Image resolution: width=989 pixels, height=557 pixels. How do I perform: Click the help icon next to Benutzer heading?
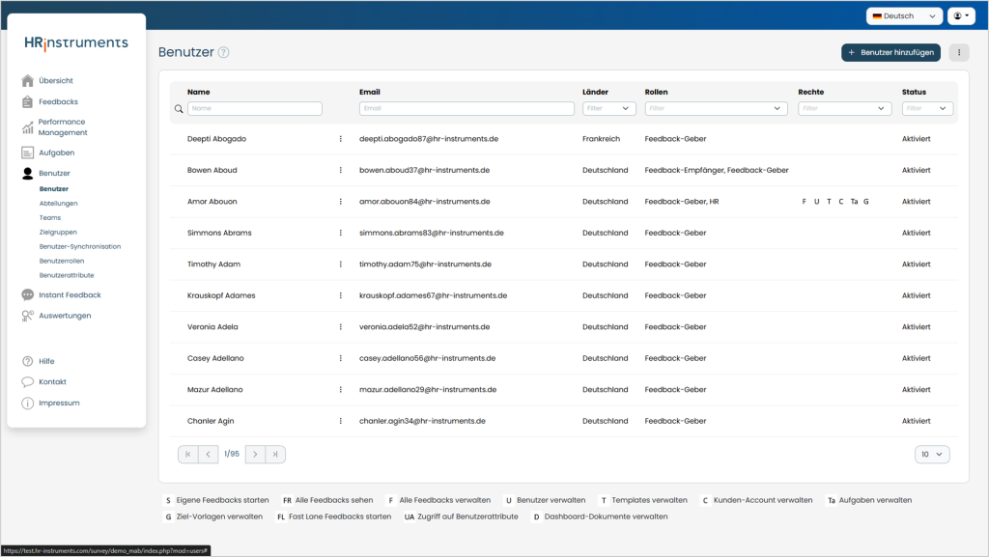(223, 52)
